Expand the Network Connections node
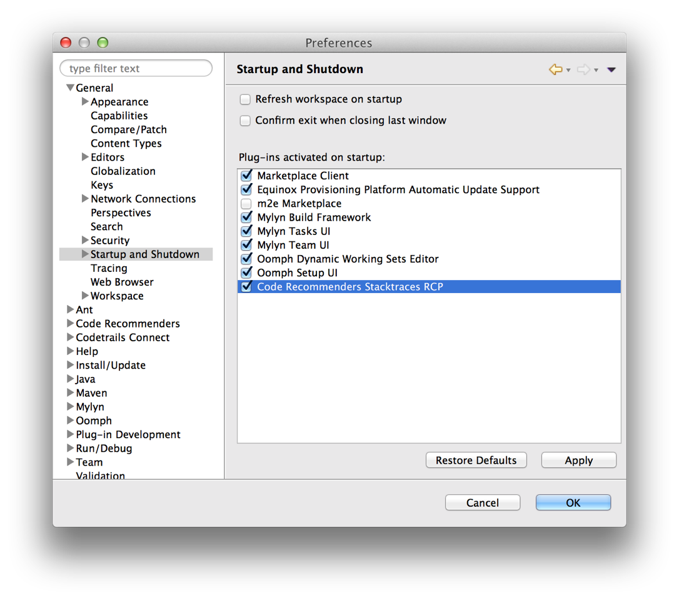 (85, 198)
